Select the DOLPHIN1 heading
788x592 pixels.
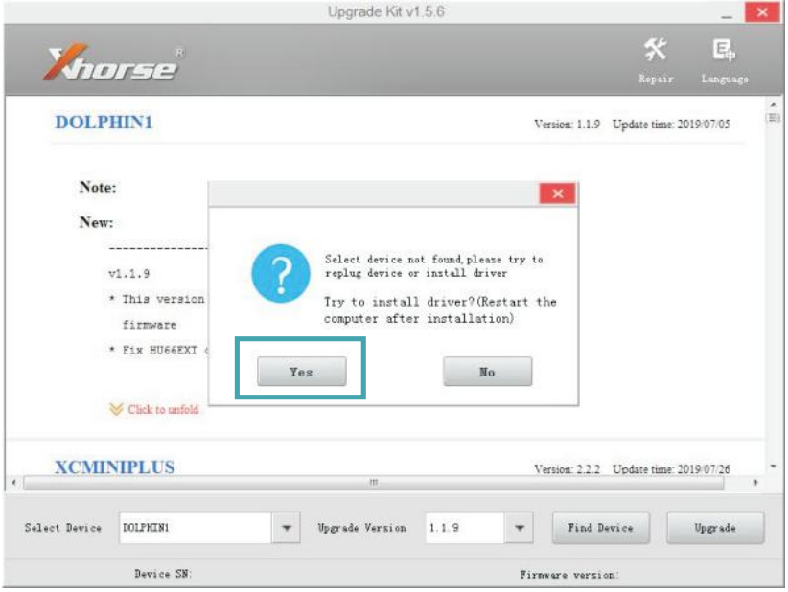(104, 123)
